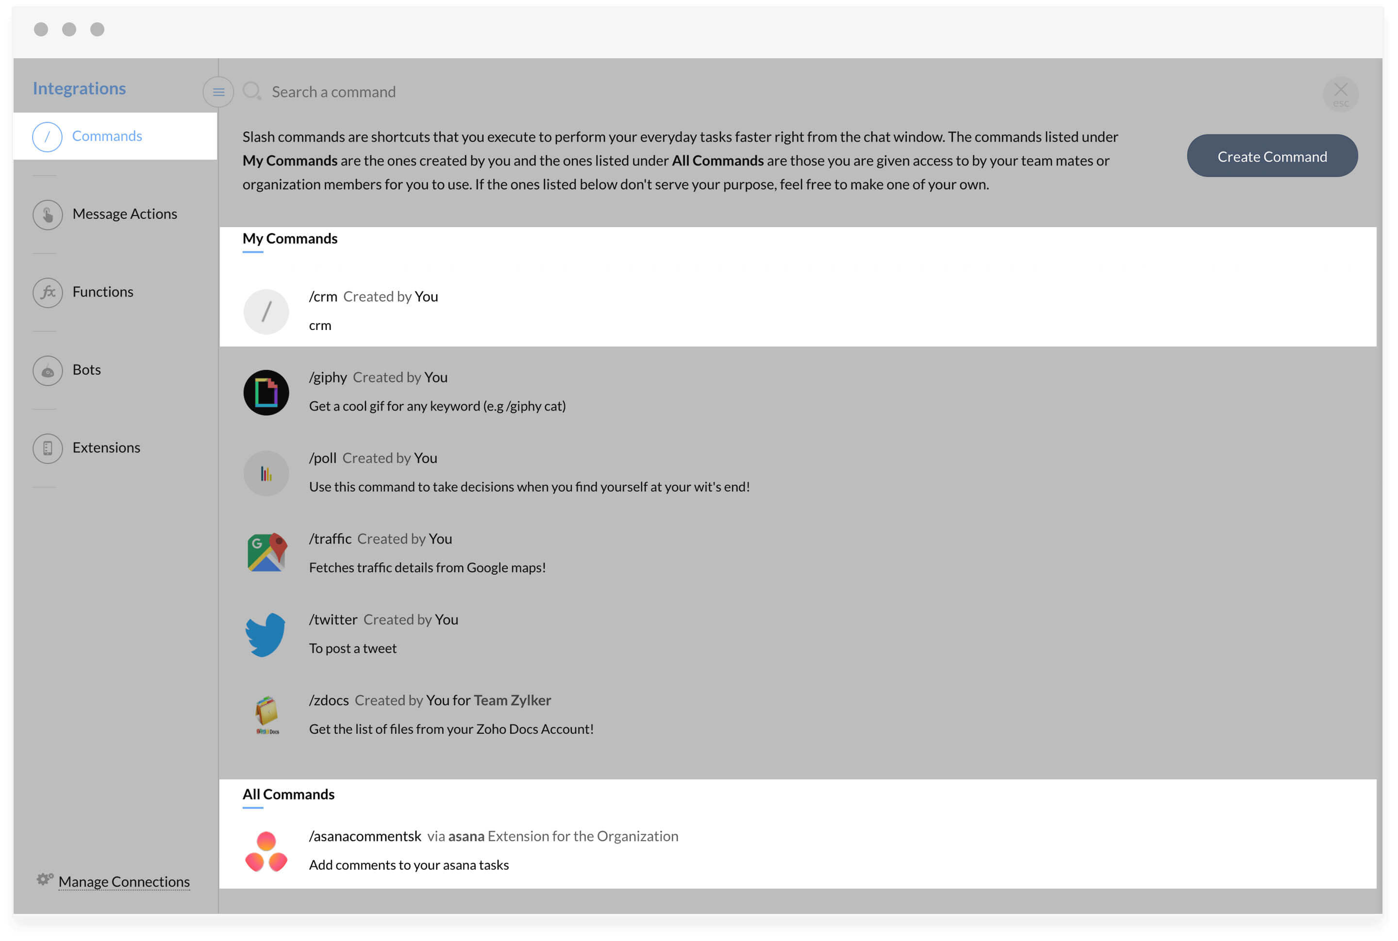This screenshot has width=1398, height=941.
Task: Click the giphy command icon
Action: (266, 393)
